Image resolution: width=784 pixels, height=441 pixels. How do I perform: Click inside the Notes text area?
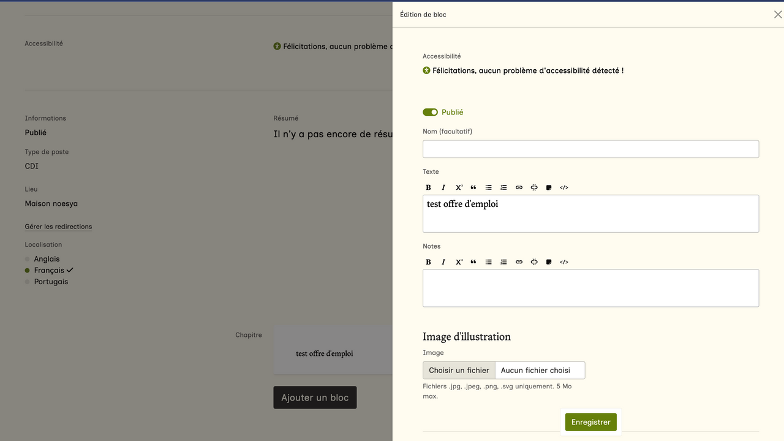tap(590, 288)
